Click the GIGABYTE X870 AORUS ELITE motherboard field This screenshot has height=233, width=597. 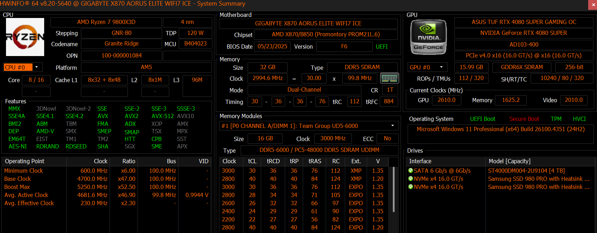tap(308, 24)
